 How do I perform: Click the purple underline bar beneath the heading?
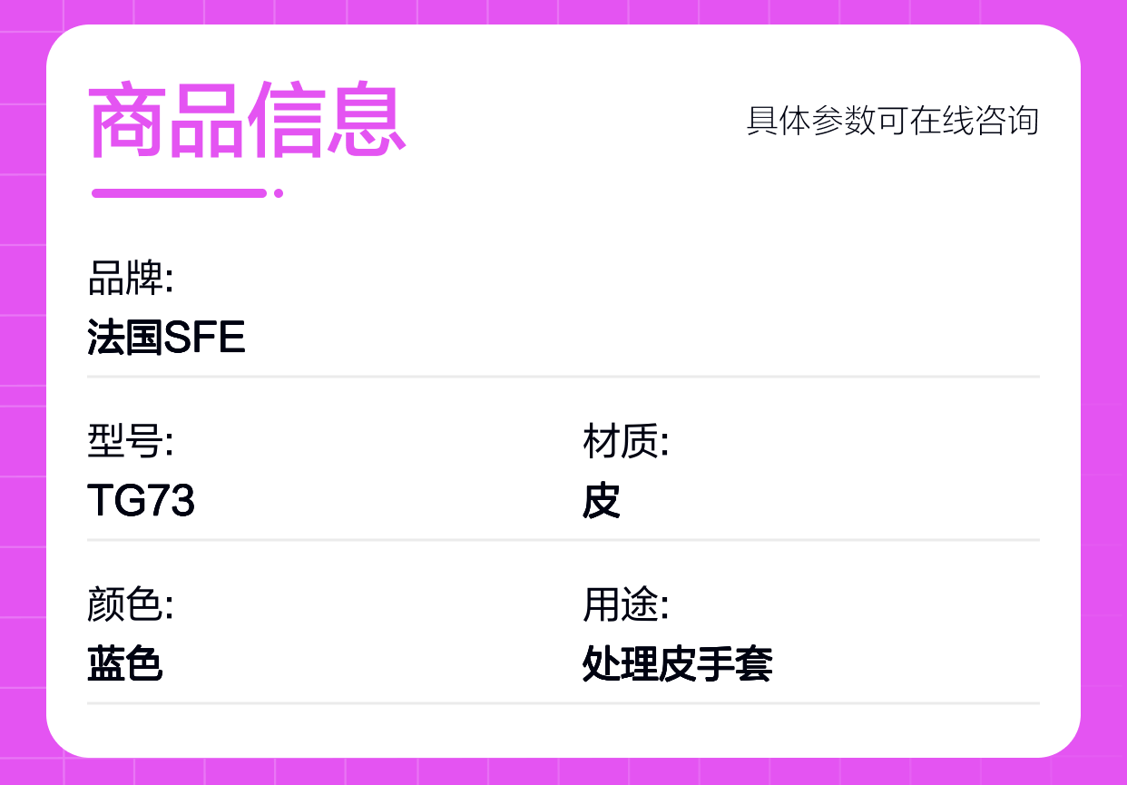(180, 192)
